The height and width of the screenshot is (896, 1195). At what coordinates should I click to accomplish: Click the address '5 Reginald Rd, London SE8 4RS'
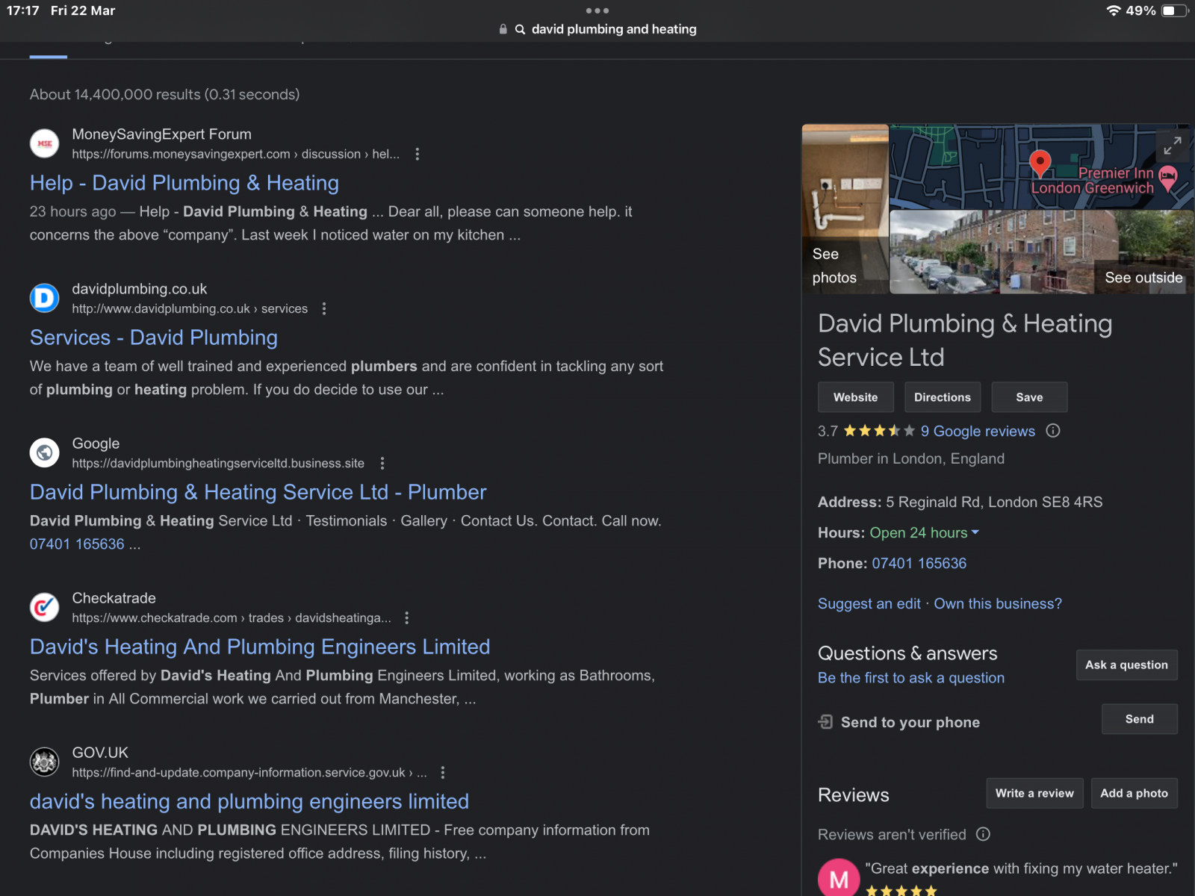pyautogui.click(x=994, y=502)
